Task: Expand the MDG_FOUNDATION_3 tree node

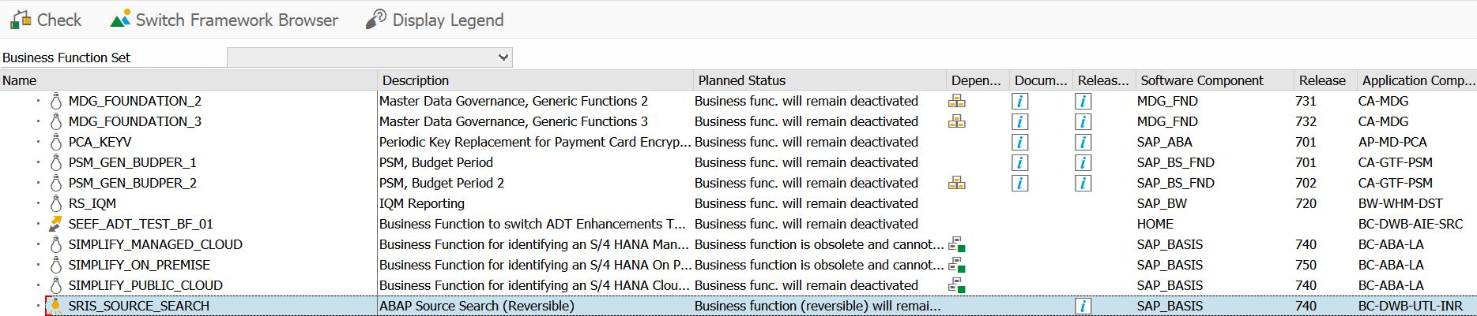Action: (37, 121)
